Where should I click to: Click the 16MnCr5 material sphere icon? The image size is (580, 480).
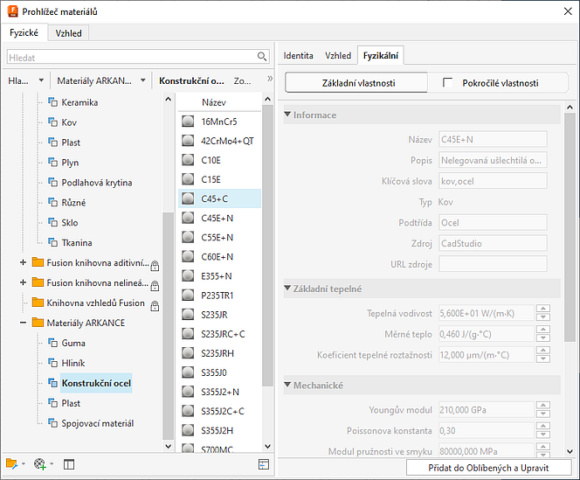[x=188, y=122]
